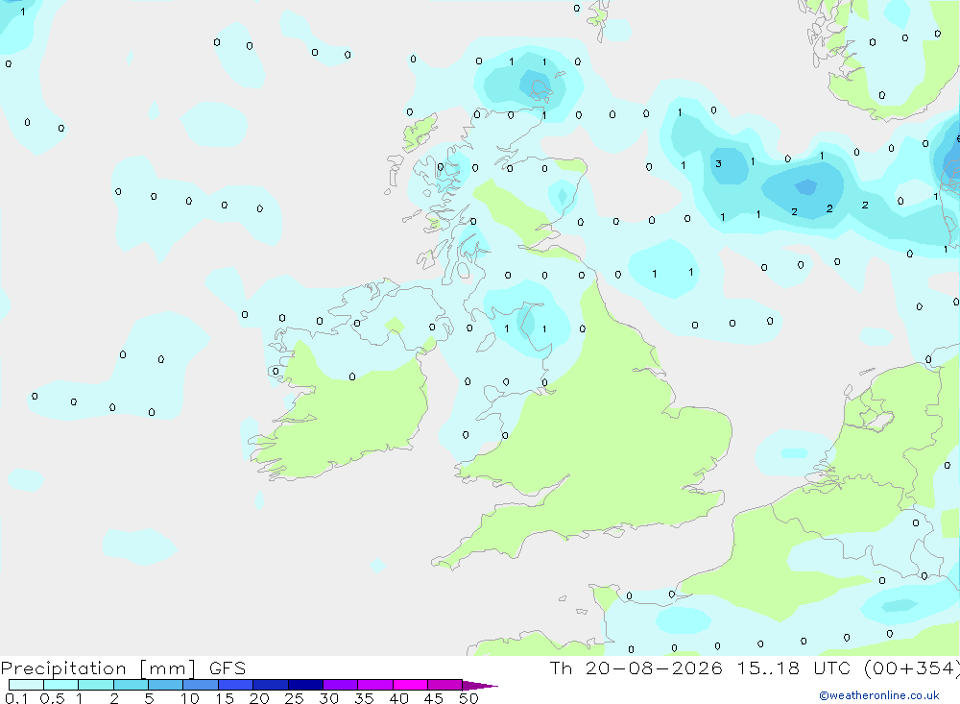The image size is (960, 704).
Task: Click the legend label '0.5'
Action: tap(52, 698)
